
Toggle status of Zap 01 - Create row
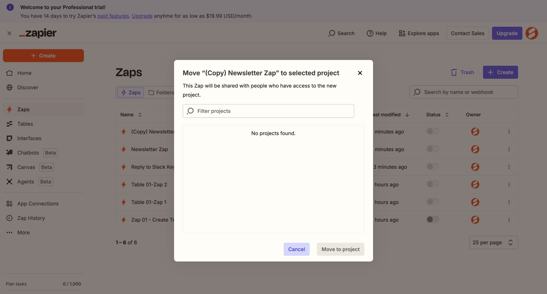tap(433, 220)
